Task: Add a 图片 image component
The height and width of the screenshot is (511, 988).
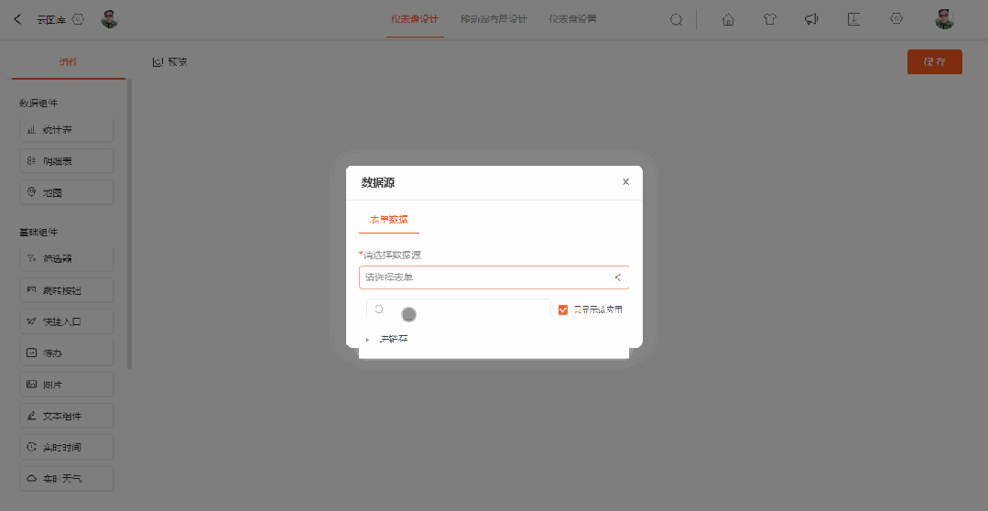Action: click(66, 385)
